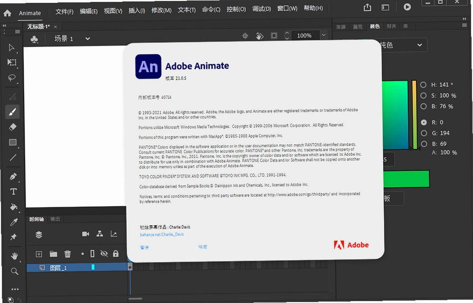Select the Text tool
The width and height of the screenshot is (473, 303).
point(13,192)
